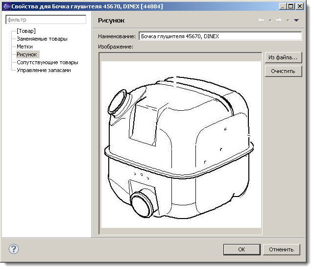Select Рисунок in the tree
314x270 pixels.
click(27, 54)
